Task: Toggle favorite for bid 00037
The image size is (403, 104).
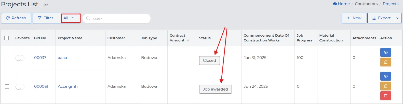Action: coord(20,58)
